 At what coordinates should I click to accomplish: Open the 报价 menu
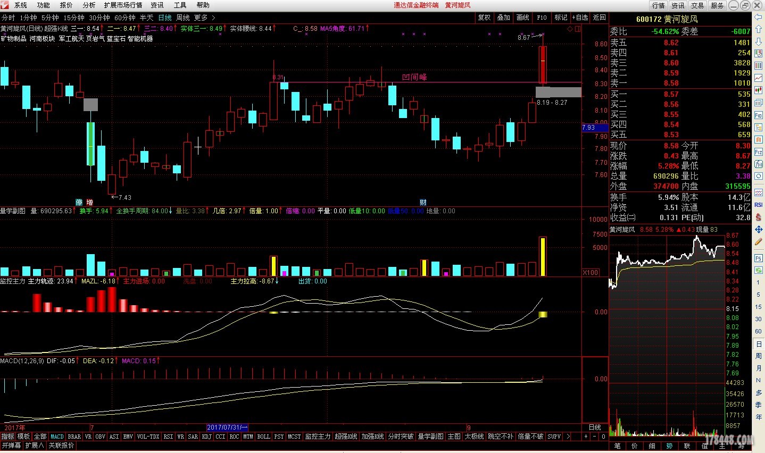coord(66,5)
